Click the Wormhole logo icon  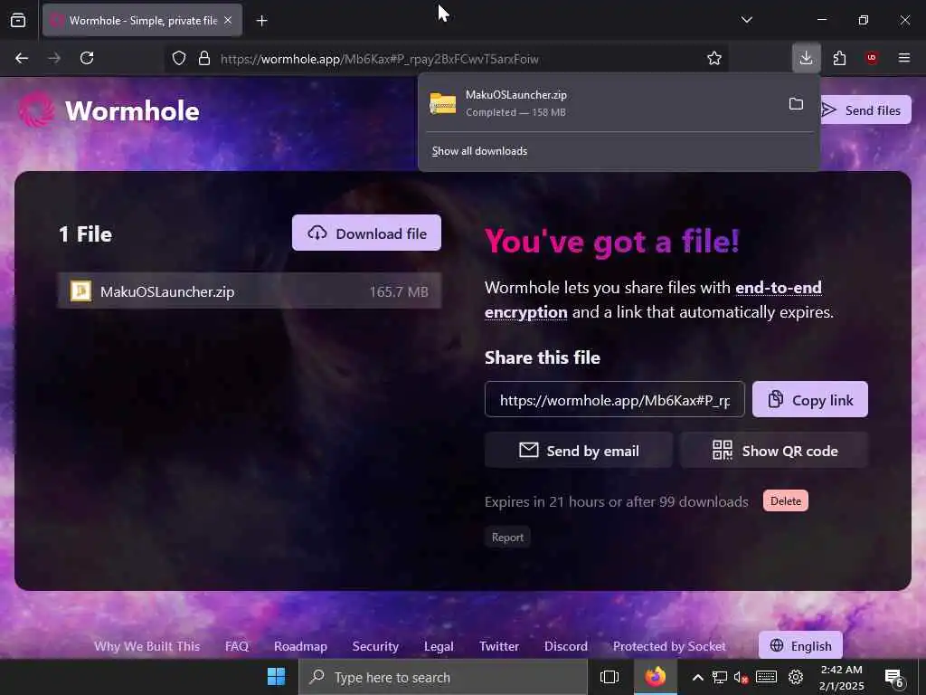pos(36,109)
